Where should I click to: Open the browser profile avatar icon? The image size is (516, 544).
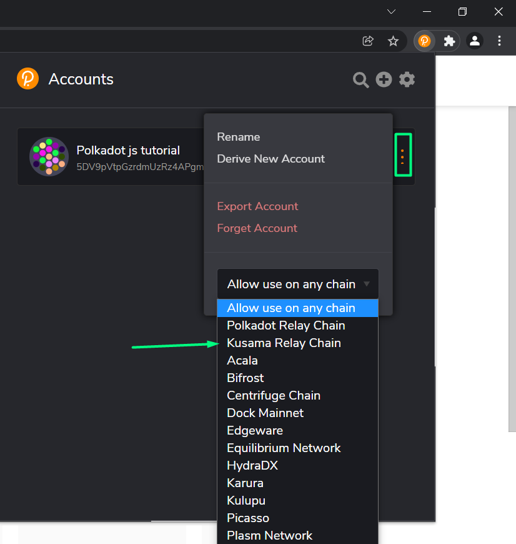click(x=474, y=41)
